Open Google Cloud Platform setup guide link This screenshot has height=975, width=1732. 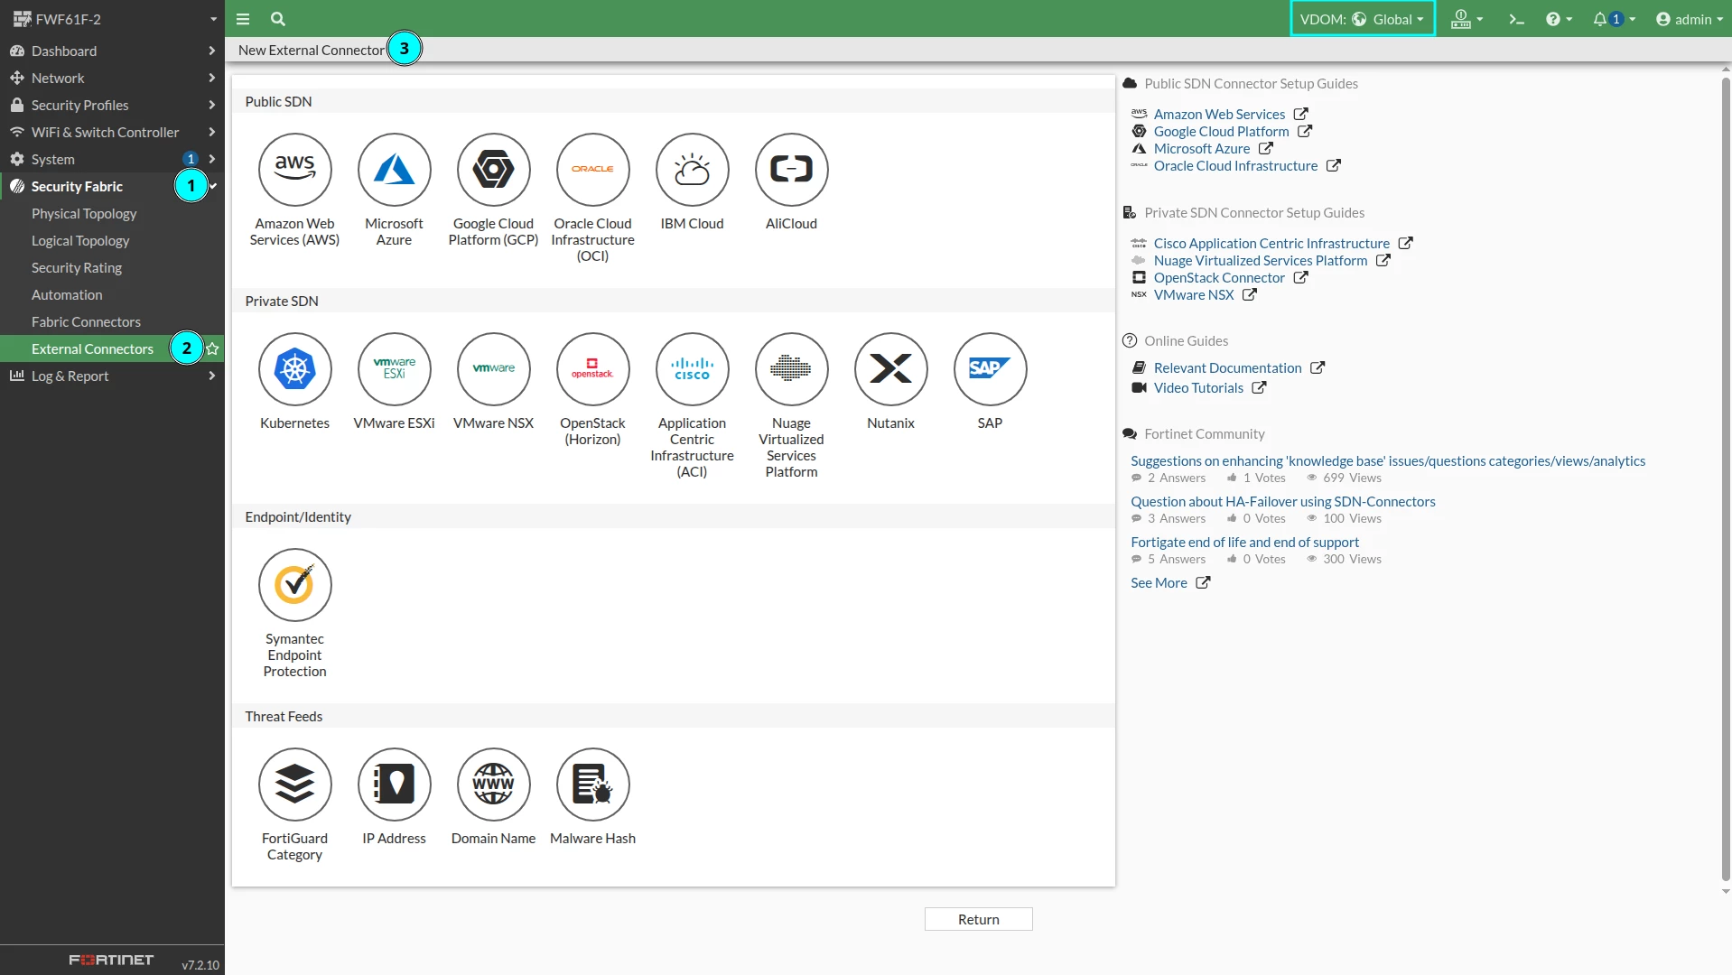1221,132
